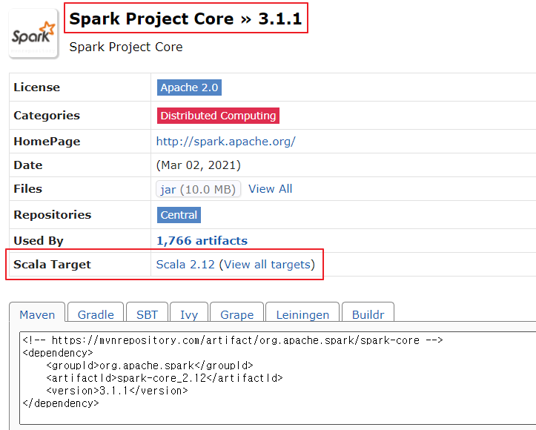Click the Spark logo image

point(34,34)
